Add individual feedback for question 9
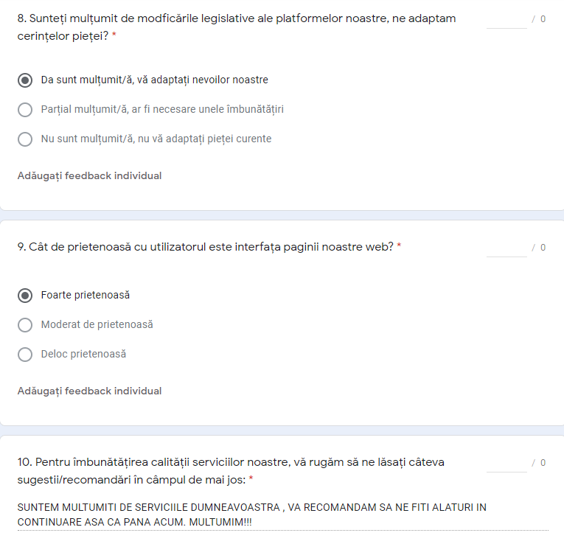564x544 pixels. (89, 391)
